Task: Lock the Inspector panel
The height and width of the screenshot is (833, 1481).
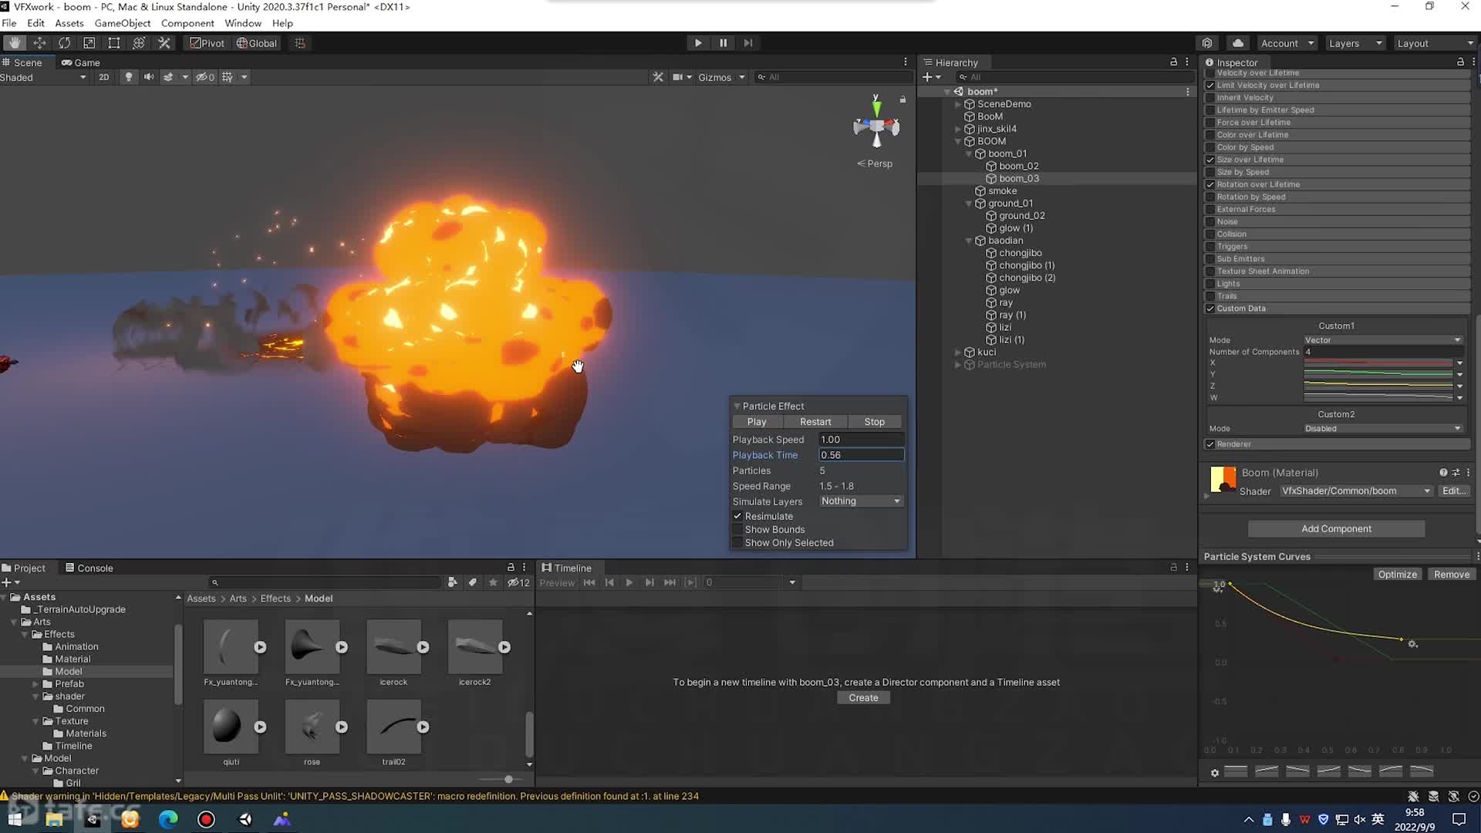Action: 1460,62
